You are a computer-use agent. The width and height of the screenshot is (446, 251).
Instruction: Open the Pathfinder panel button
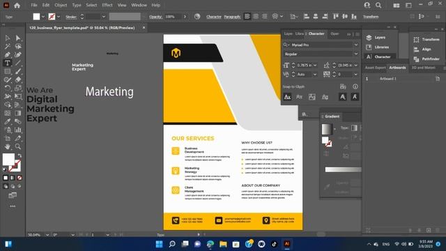[426, 59]
